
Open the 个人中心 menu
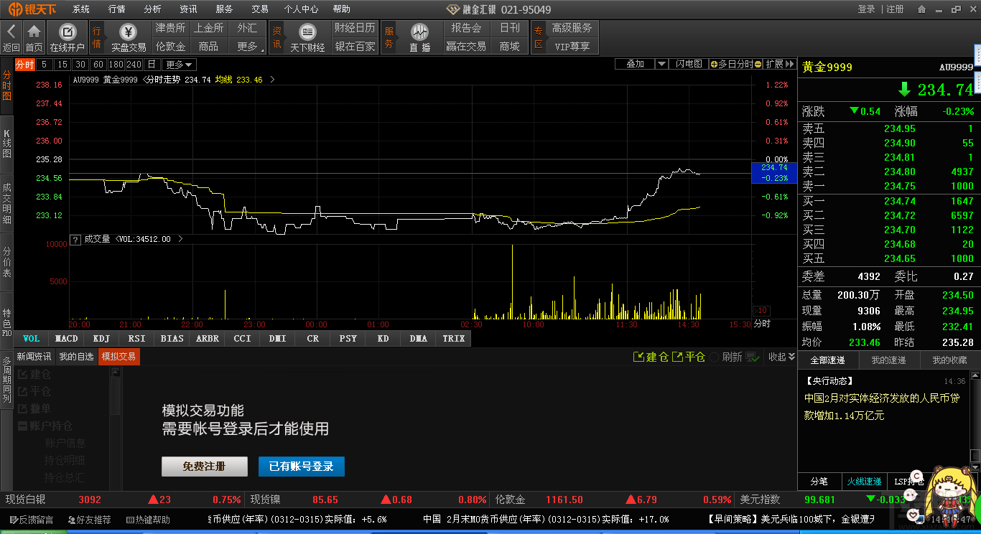[301, 9]
